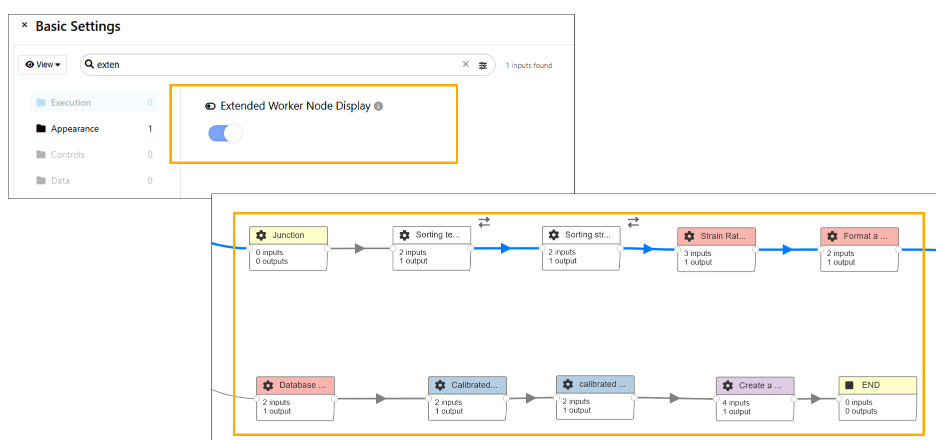The image size is (936, 440).
Task: Toggle the Extended Worker Node Display switch
Action: [225, 133]
